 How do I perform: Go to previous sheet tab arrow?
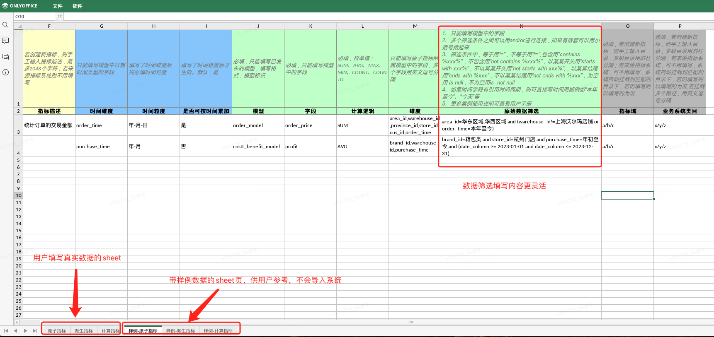point(15,331)
